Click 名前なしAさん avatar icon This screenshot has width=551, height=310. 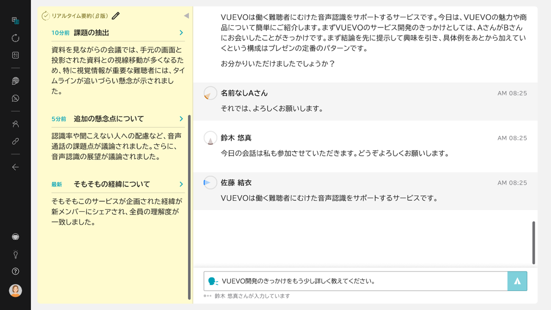click(210, 93)
